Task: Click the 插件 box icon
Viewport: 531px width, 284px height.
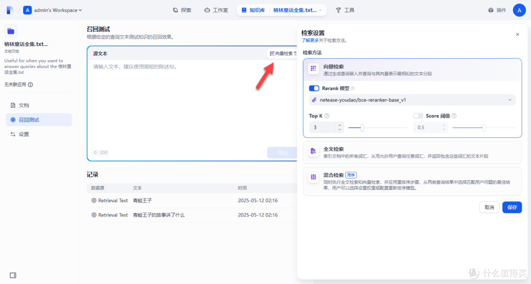Action: (491, 10)
